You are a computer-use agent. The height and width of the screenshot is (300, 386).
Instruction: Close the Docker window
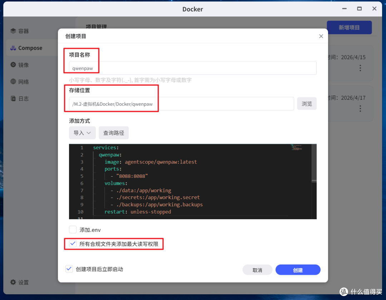coord(374,9)
